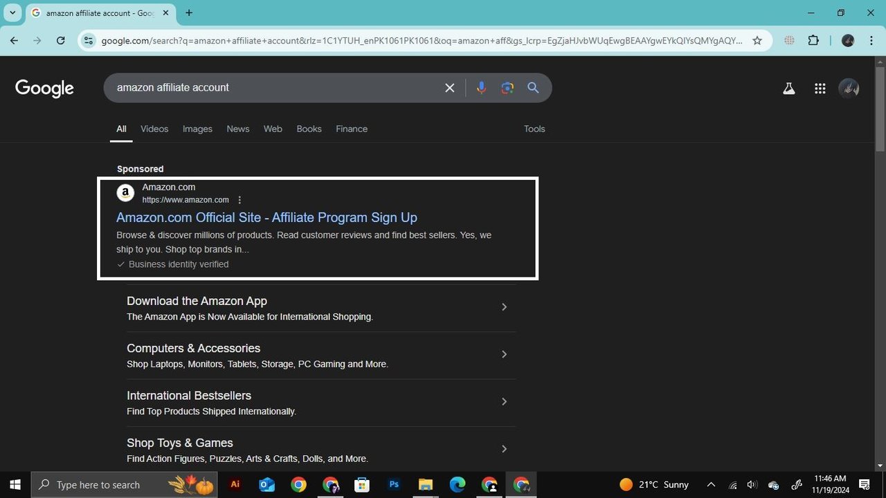Open the volume control in the system tray
This screenshot has height=498, width=886.
[752, 484]
